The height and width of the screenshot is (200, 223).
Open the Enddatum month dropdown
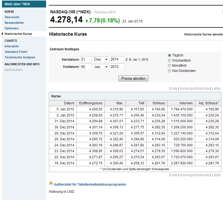coord(100,66)
